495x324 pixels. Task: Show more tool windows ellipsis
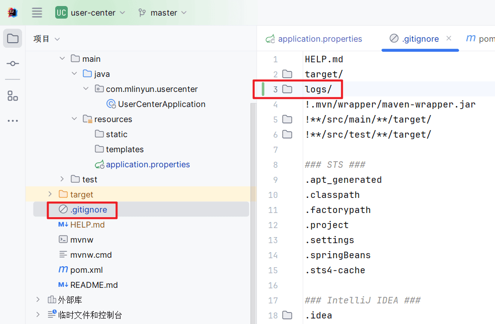[13, 121]
